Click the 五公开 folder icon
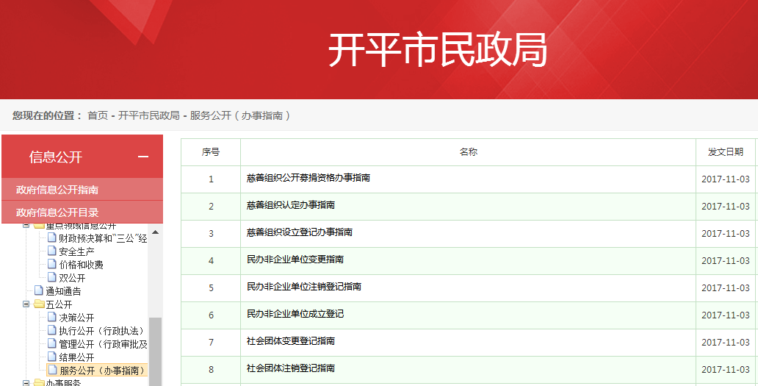This screenshot has height=386, width=758. 38,304
